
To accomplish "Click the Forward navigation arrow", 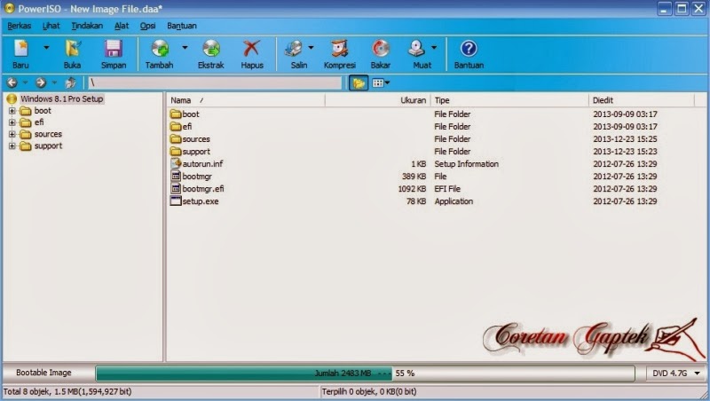I will tap(41, 83).
